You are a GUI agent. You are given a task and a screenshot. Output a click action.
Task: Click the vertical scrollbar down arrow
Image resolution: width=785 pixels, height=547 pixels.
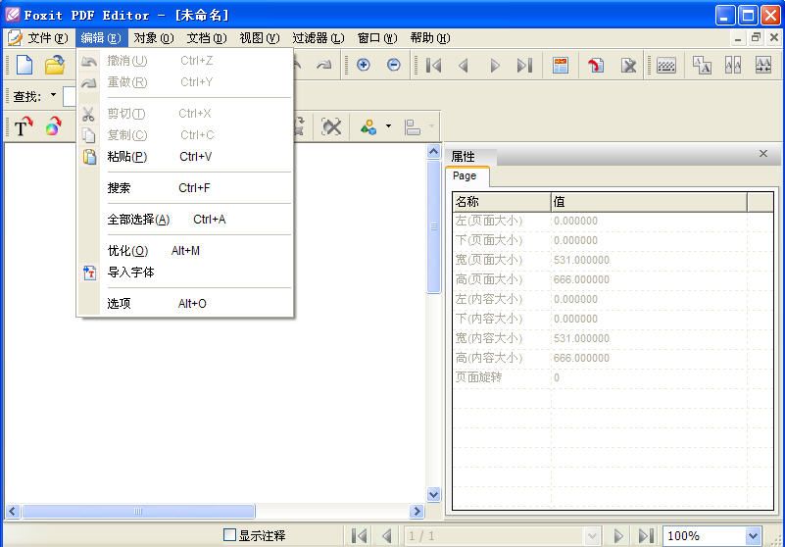[433, 494]
